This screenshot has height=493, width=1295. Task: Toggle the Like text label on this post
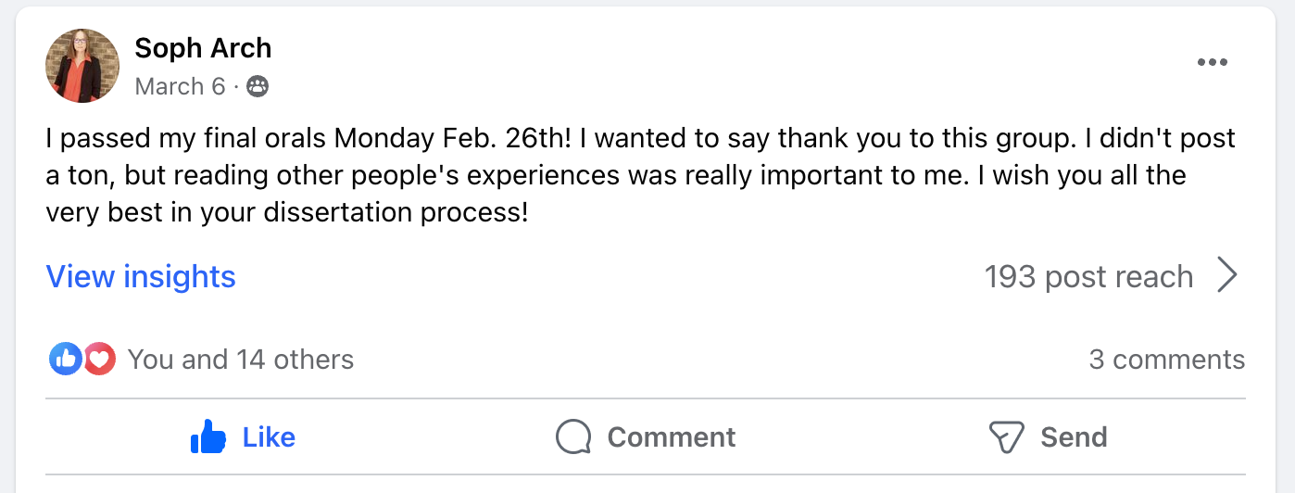[269, 437]
